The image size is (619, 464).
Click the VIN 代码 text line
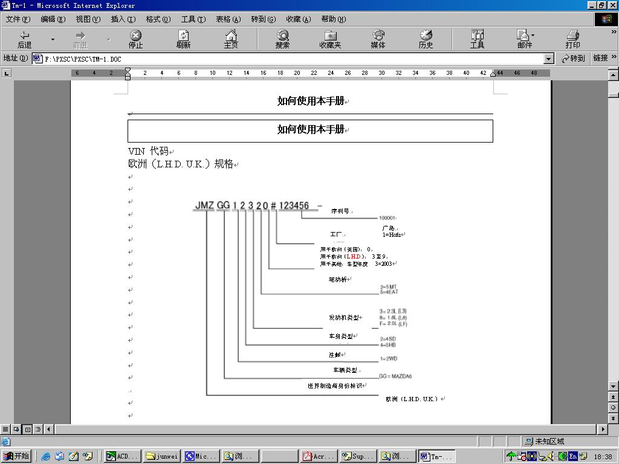click(149, 151)
